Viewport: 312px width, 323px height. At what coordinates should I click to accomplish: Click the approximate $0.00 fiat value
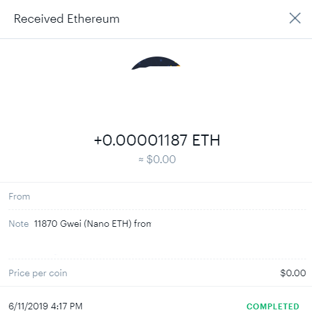[x=161, y=159]
